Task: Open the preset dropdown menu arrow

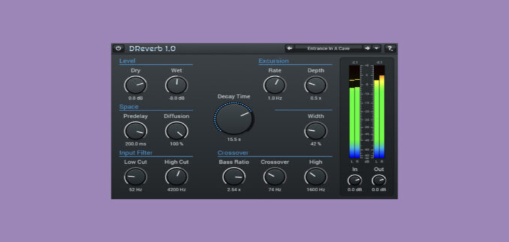Action: 376,48
